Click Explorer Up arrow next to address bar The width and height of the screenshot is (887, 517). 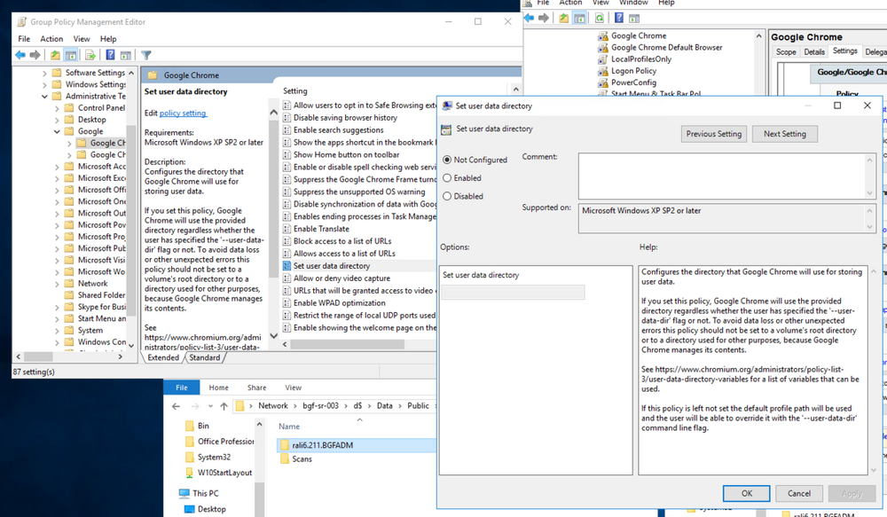point(224,406)
